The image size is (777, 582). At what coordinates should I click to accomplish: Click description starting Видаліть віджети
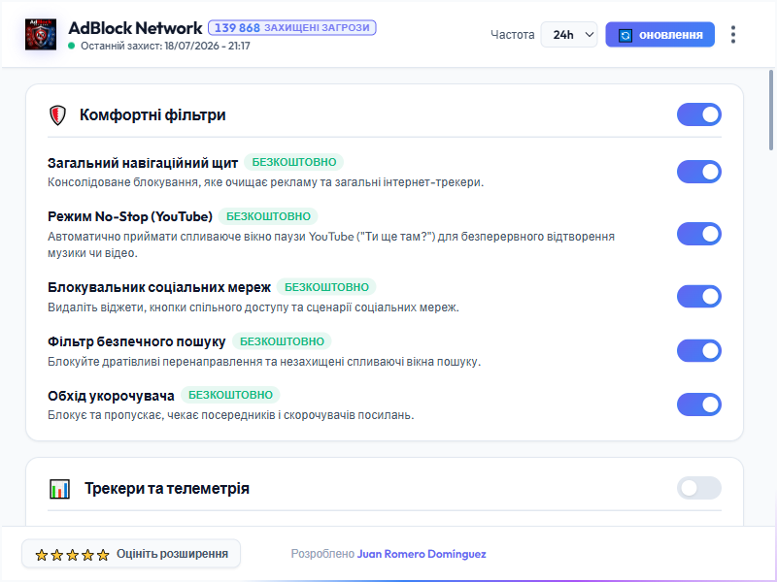tap(253, 307)
